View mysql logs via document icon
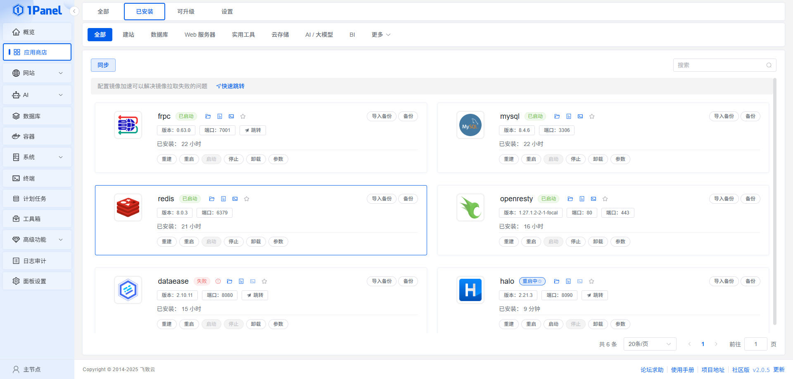Image resolution: width=793 pixels, height=379 pixels. click(x=569, y=116)
